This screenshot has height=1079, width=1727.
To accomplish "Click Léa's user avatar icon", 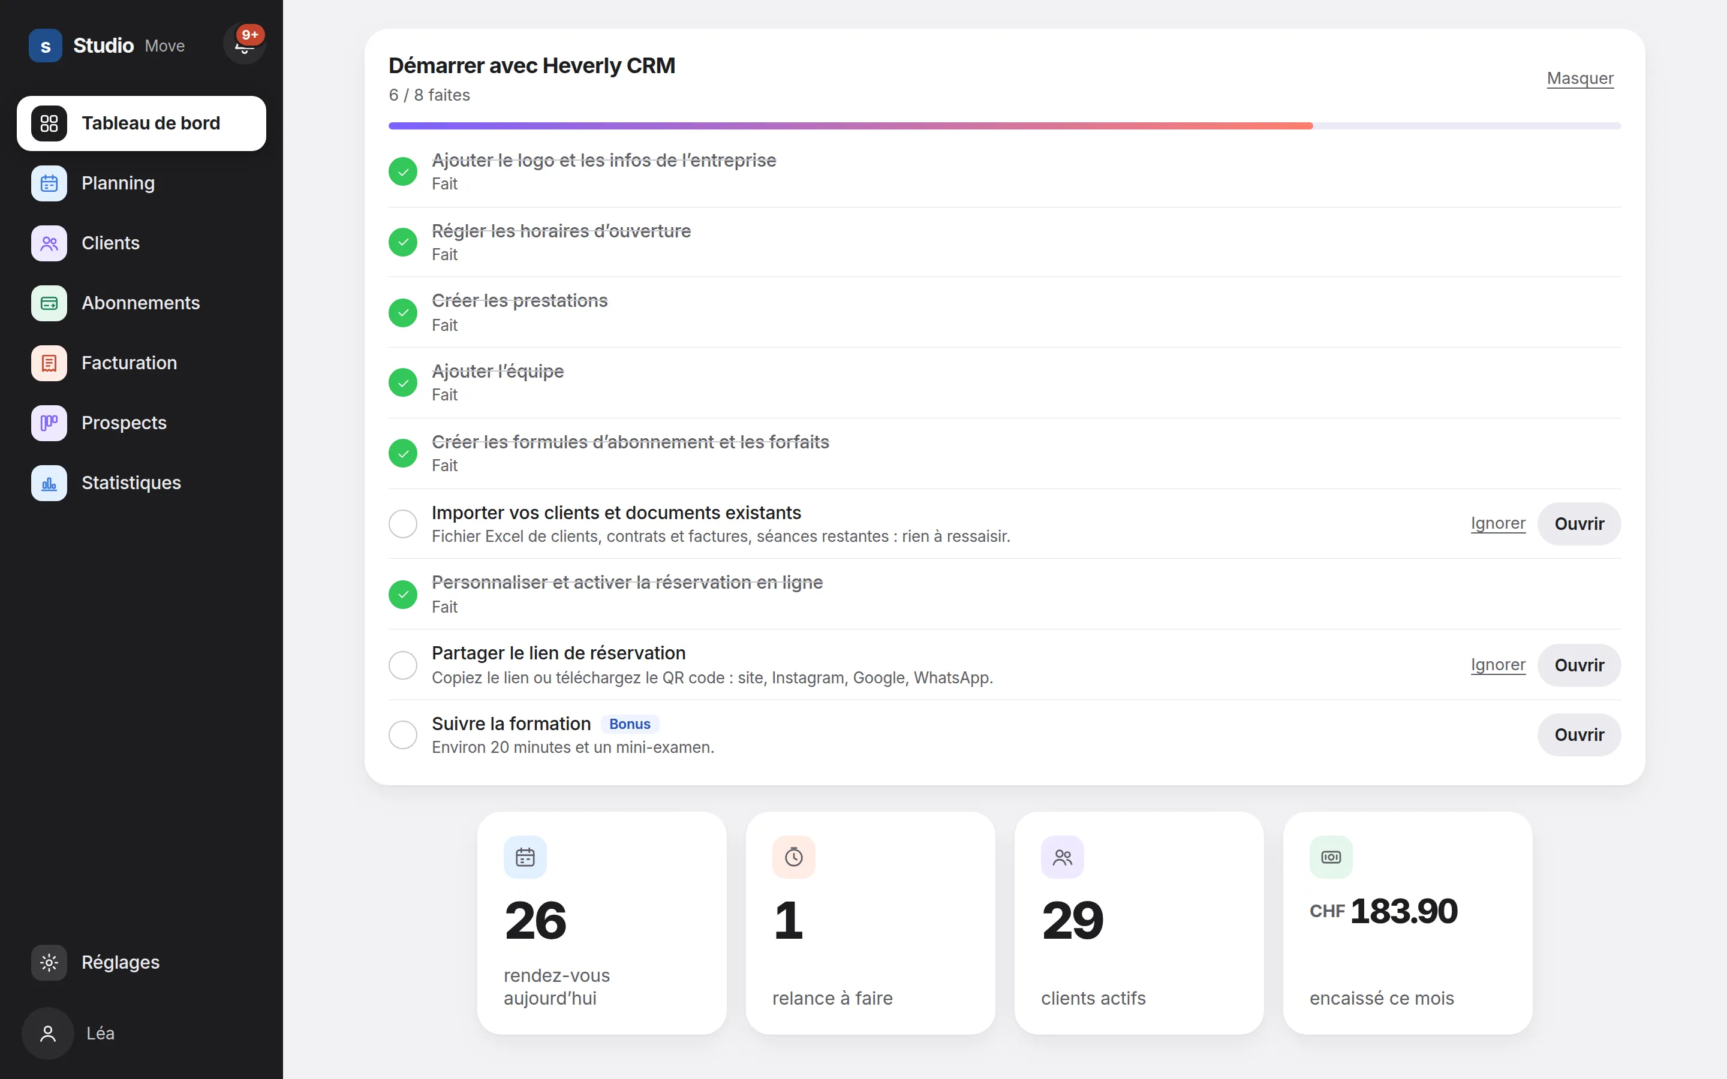I will 48,1033.
